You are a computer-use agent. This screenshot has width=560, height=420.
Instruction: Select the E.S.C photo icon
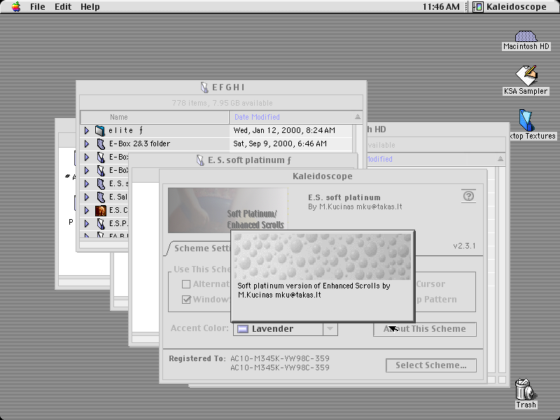coord(101,211)
